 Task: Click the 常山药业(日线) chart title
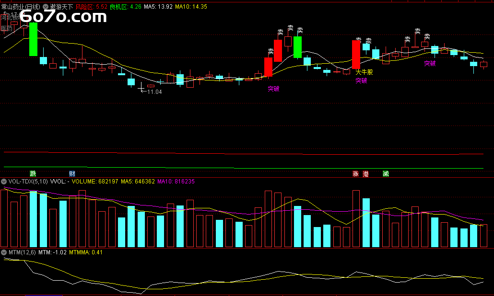click(x=21, y=7)
